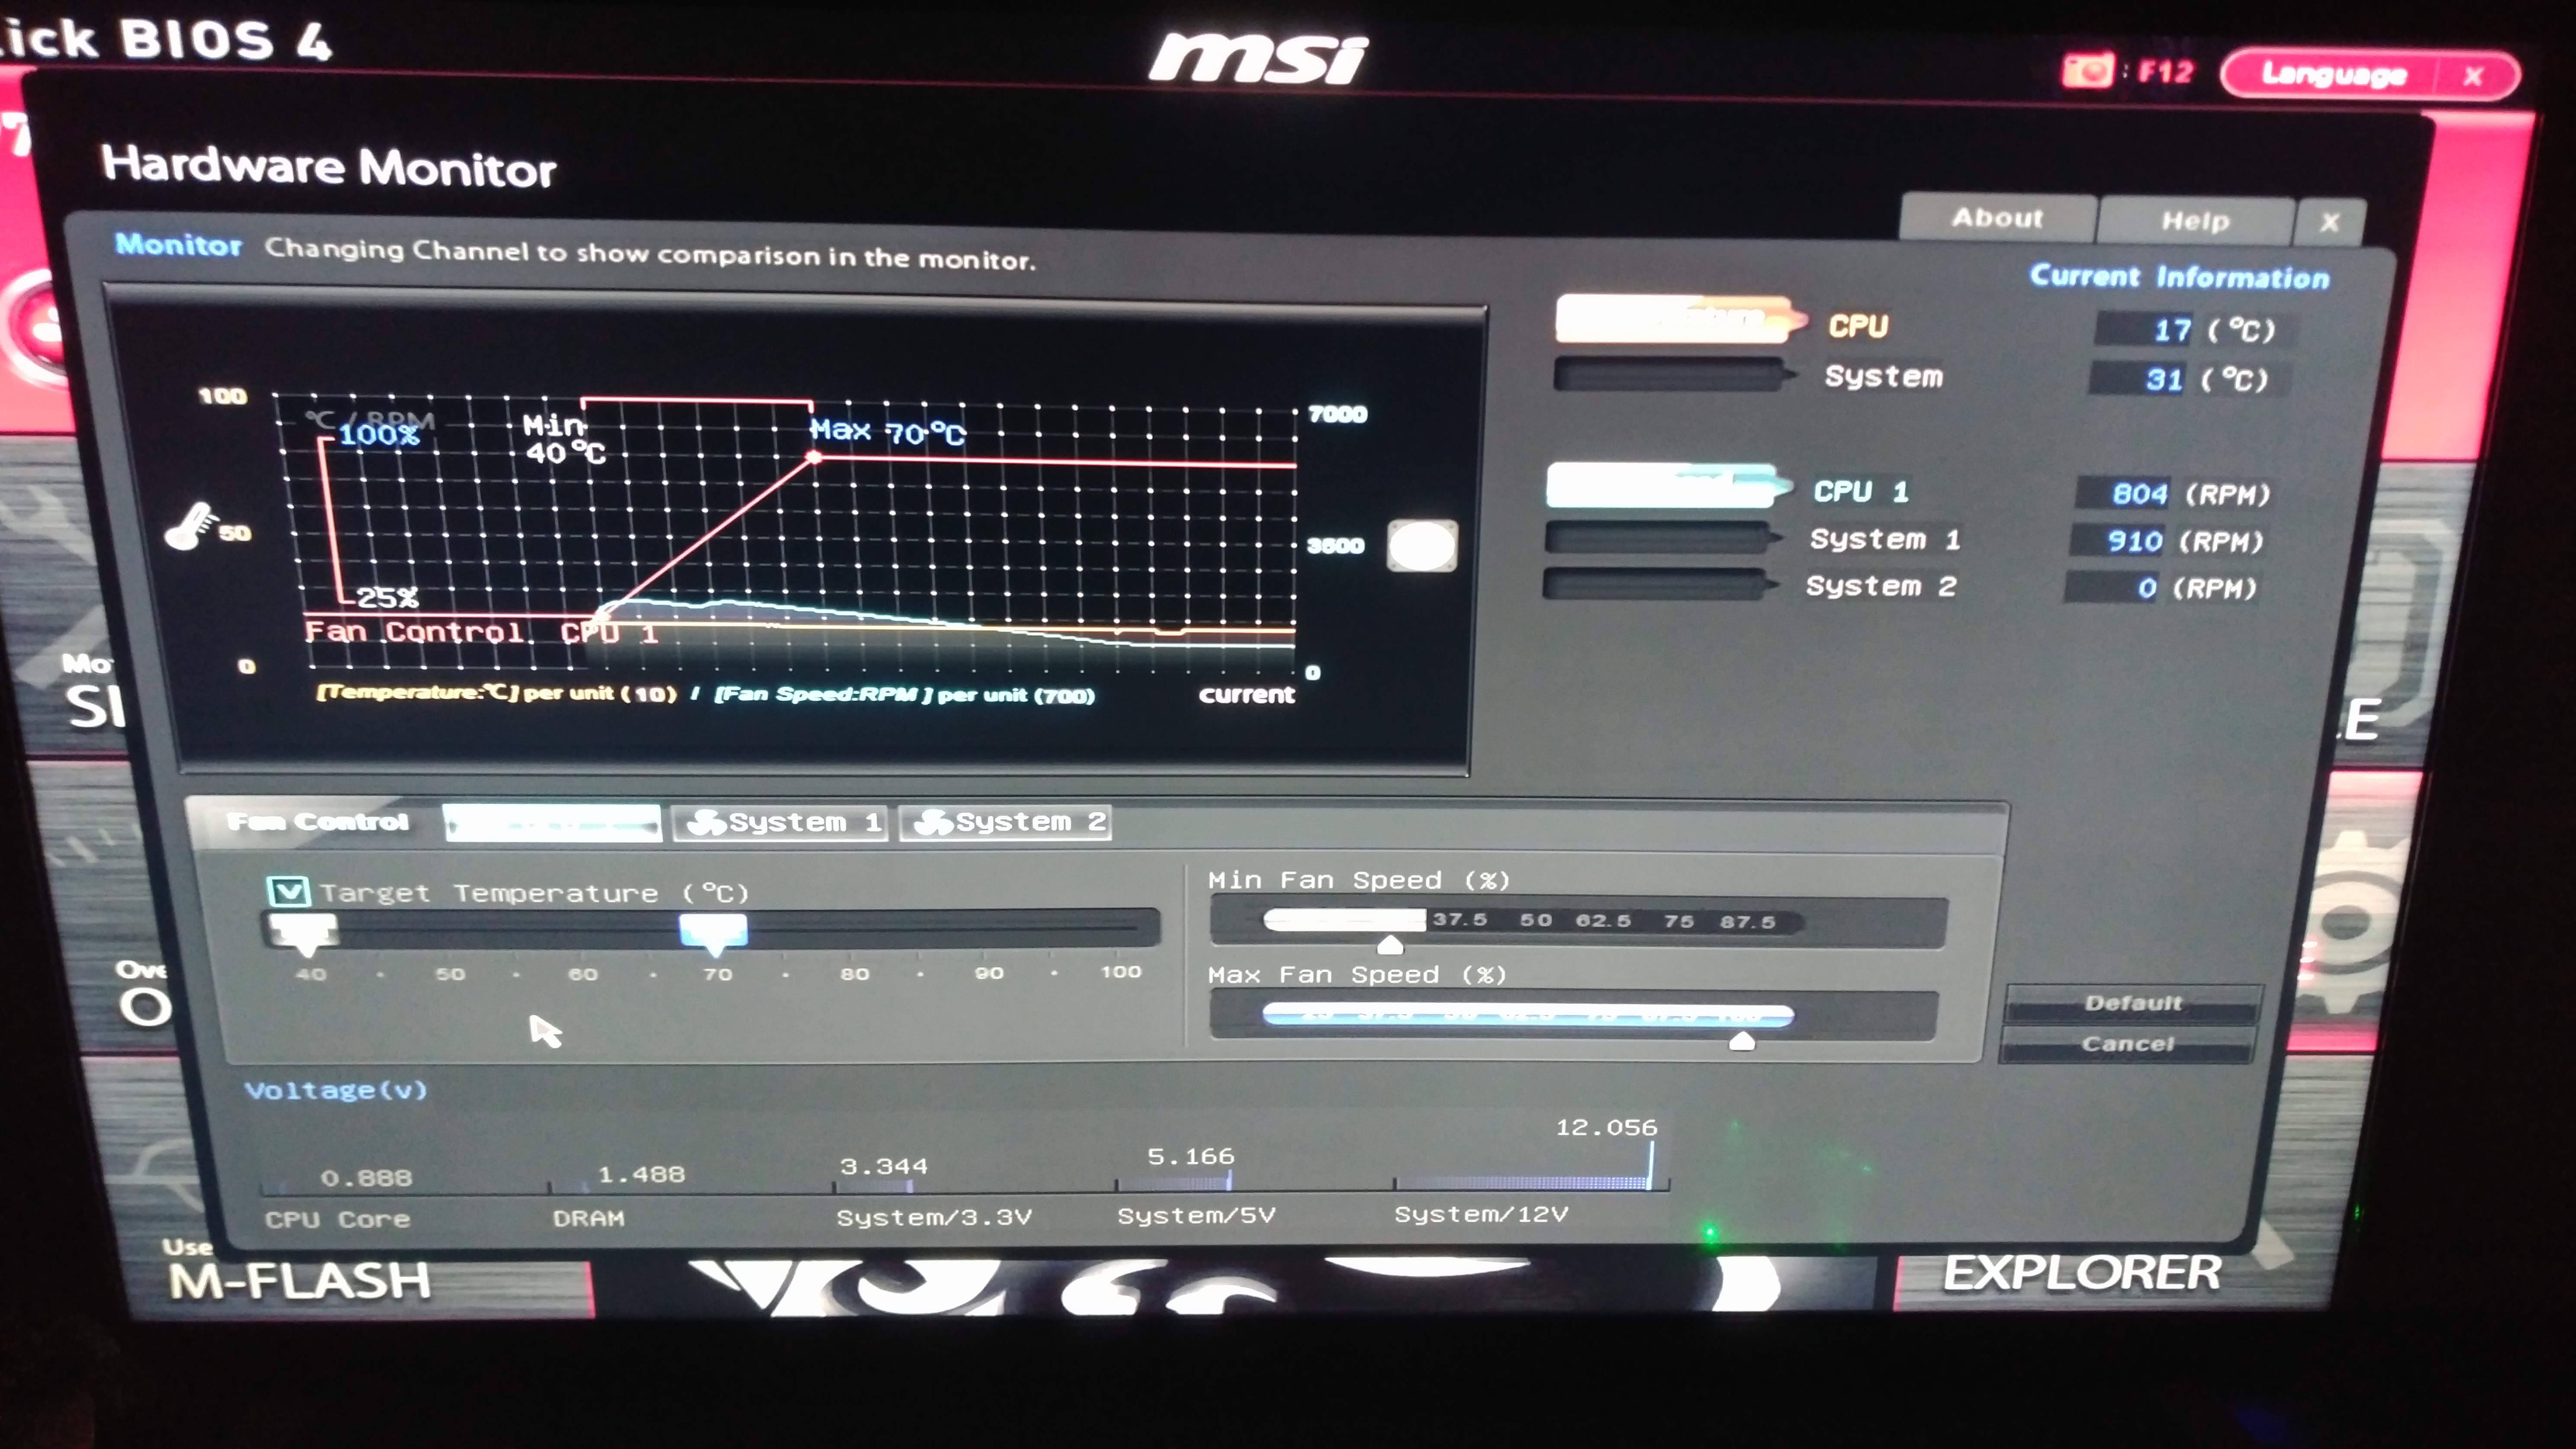Set Min Fan Speed to 50

1535,920
